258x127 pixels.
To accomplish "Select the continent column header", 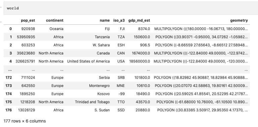I will click(55, 20).
